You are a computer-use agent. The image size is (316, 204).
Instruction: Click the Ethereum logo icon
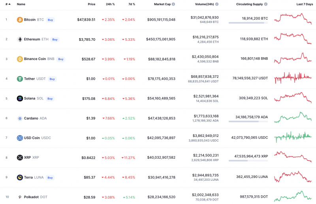point(20,39)
